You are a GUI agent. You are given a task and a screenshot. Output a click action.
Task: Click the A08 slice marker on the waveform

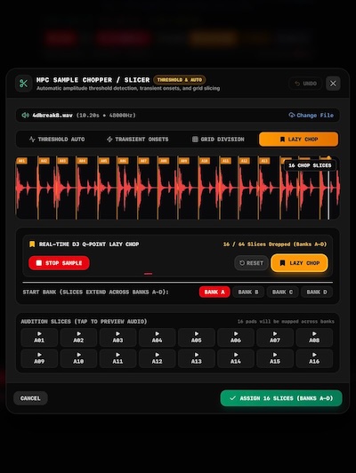164,161
